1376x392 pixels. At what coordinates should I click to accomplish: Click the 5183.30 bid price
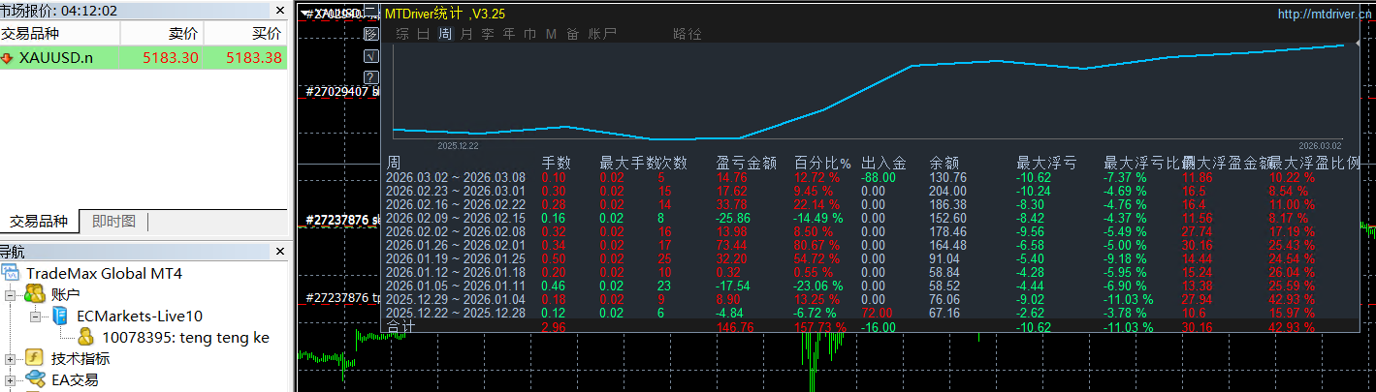(171, 58)
